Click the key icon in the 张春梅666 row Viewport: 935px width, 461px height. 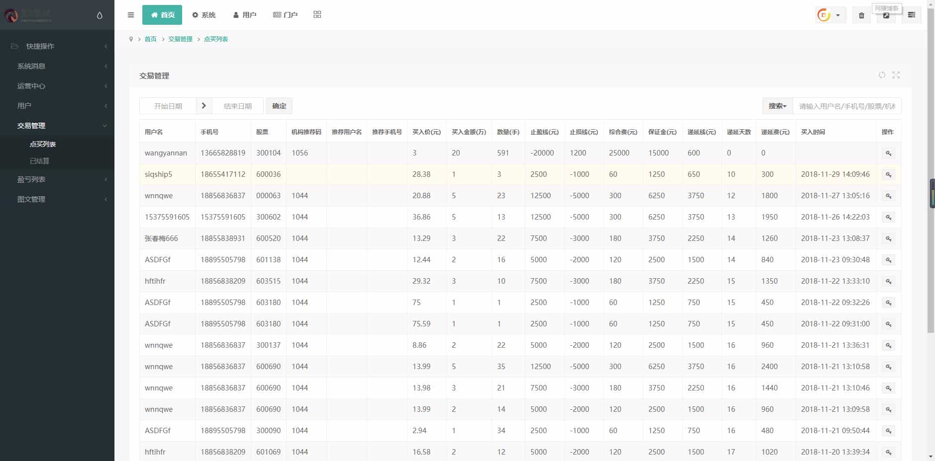888,239
